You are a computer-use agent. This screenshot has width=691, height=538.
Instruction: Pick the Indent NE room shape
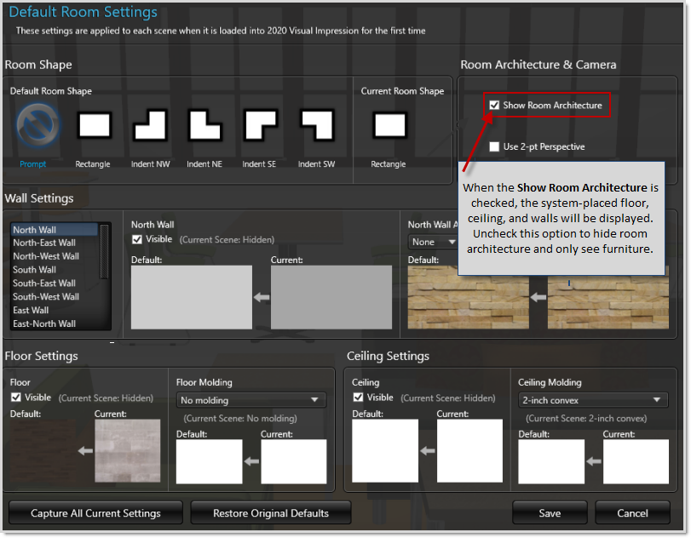click(x=204, y=125)
